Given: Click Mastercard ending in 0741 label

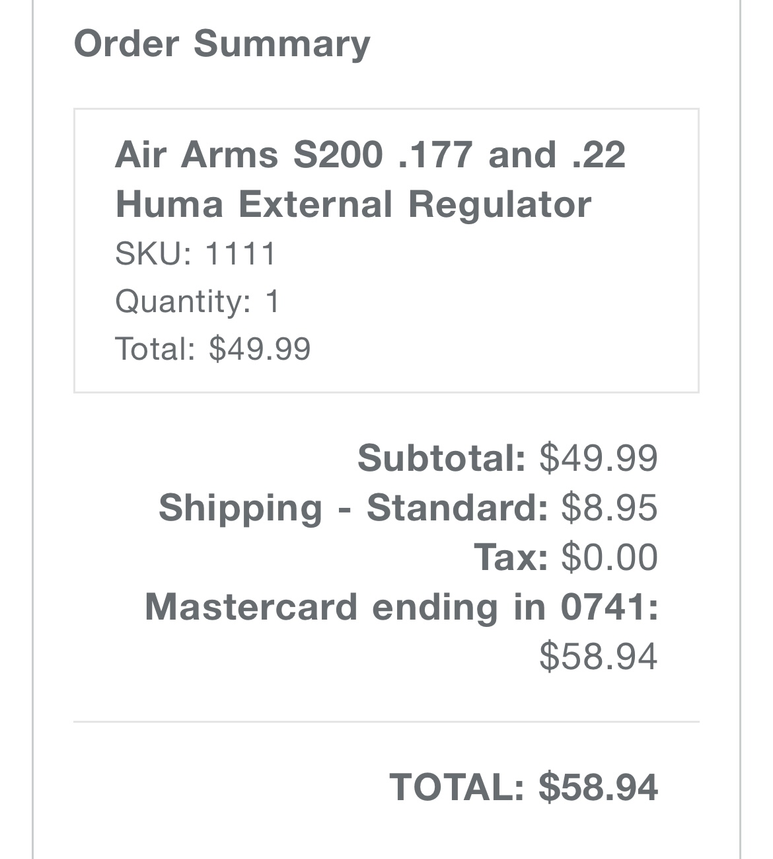Looking at the screenshot, I should click(x=402, y=606).
